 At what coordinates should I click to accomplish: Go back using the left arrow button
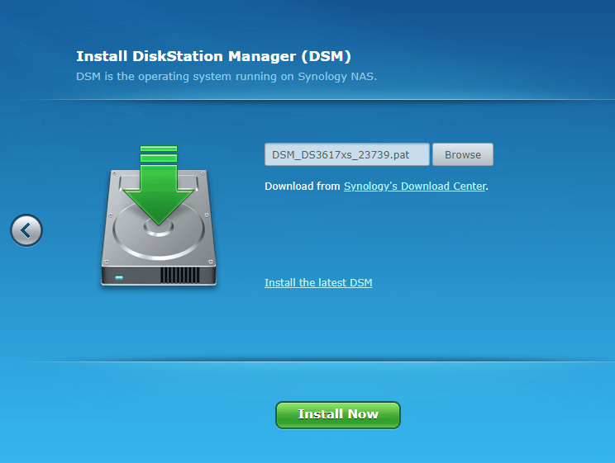click(26, 229)
